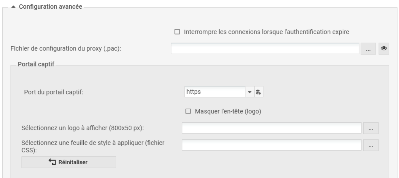Click the 'Fichier de configuration du proxy' label
Viewport: 399px width, 178px height.
click(66, 49)
